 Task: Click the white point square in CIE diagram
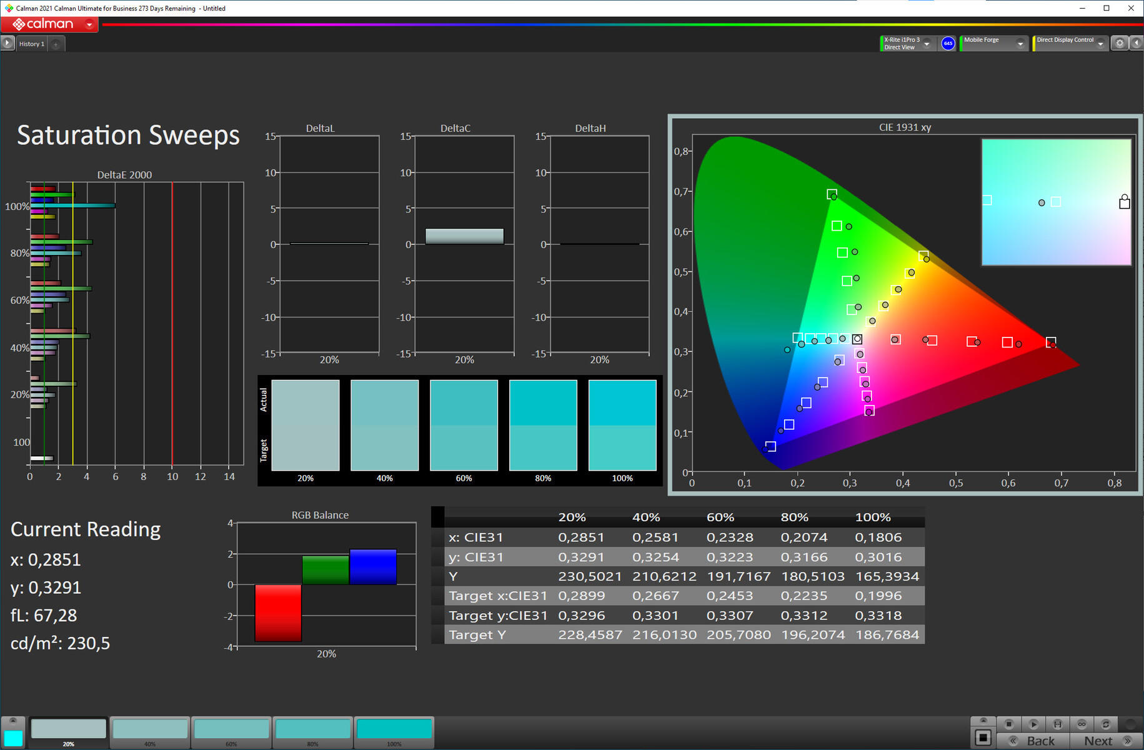tap(857, 339)
